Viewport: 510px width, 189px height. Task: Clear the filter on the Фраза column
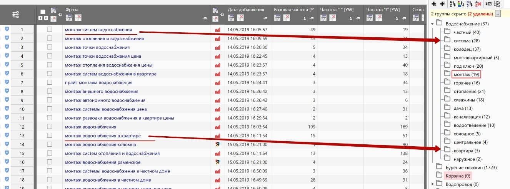coord(78,17)
